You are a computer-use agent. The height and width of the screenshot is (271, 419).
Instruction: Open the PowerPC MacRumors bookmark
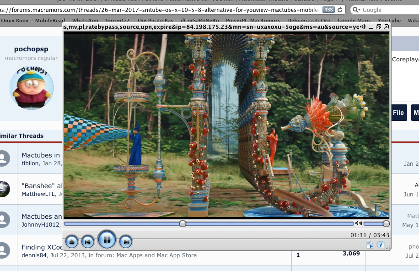tap(253, 21)
